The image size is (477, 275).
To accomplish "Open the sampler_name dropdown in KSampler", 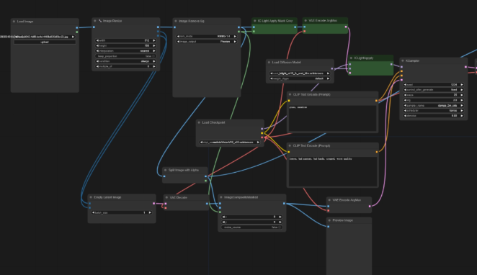I will pyautogui.click(x=433, y=106).
